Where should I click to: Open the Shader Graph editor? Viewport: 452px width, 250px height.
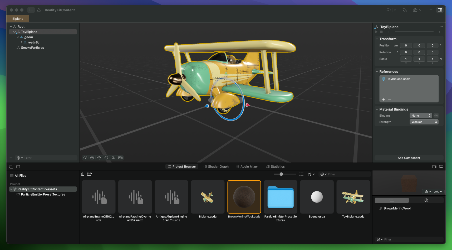pyautogui.click(x=216, y=166)
